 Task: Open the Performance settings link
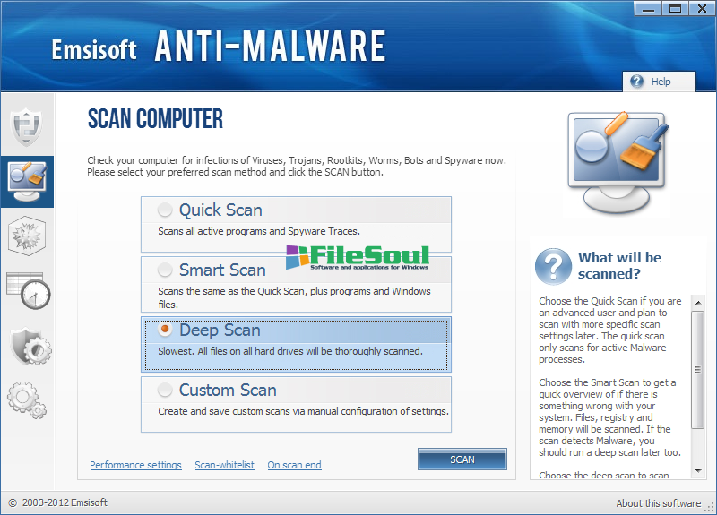click(x=135, y=465)
